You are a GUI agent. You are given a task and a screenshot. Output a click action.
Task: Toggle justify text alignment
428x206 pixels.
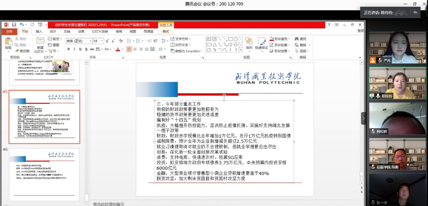tap(146, 49)
